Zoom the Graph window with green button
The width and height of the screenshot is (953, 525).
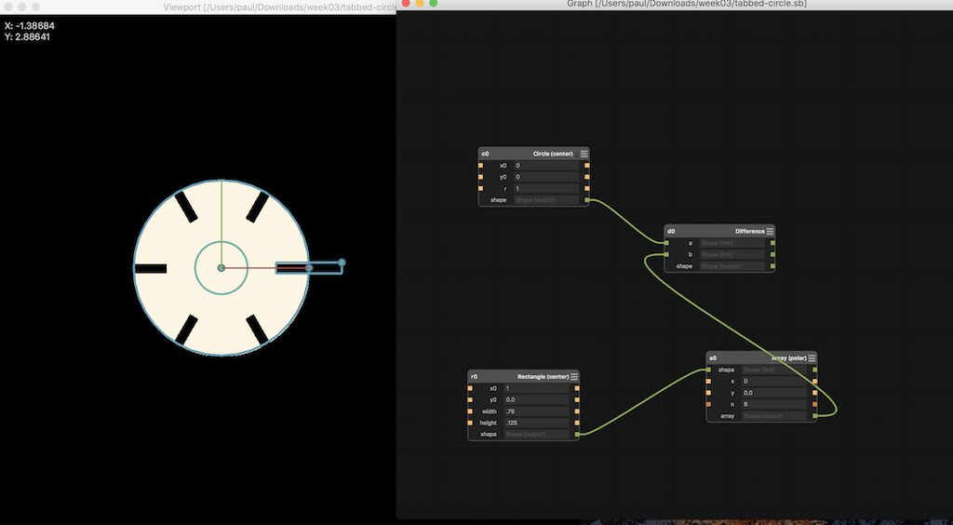point(434,3)
